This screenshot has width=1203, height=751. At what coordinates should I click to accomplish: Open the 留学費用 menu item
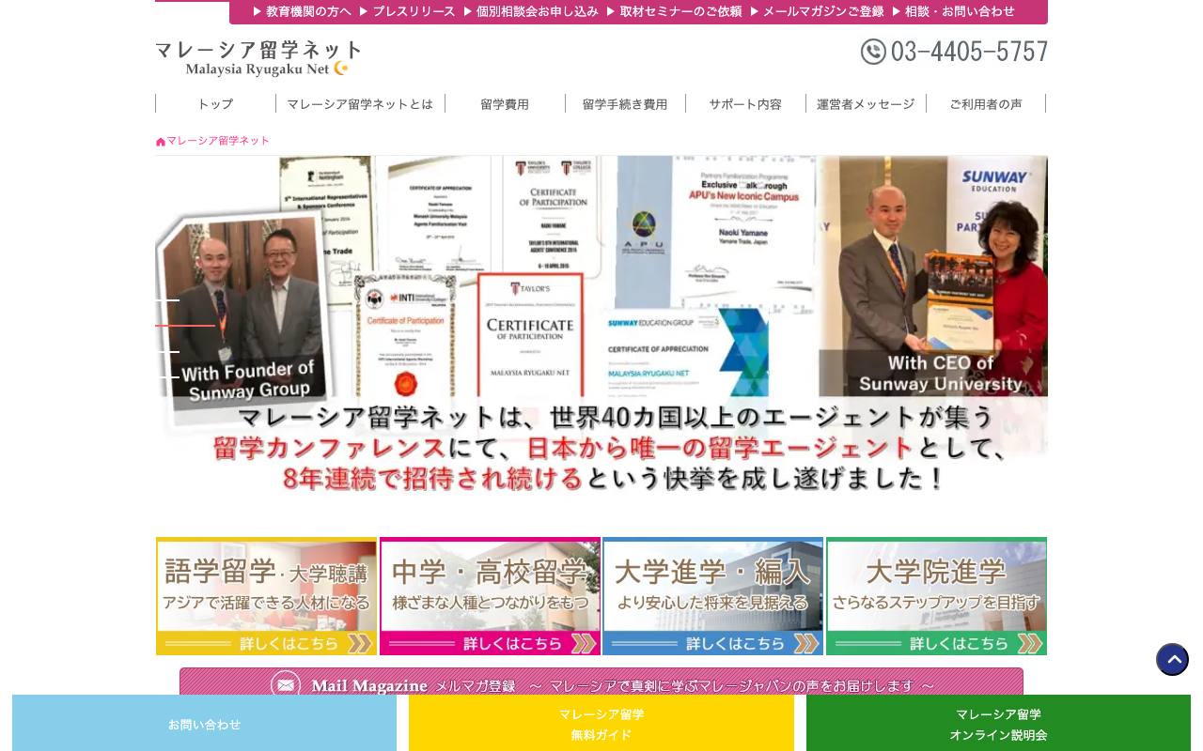click(505, 104)
